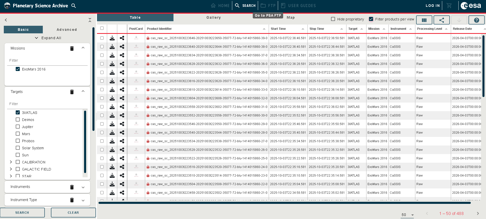Share product ending 1414015860-34-0
486x219 pixels.
tap(122, 81)
